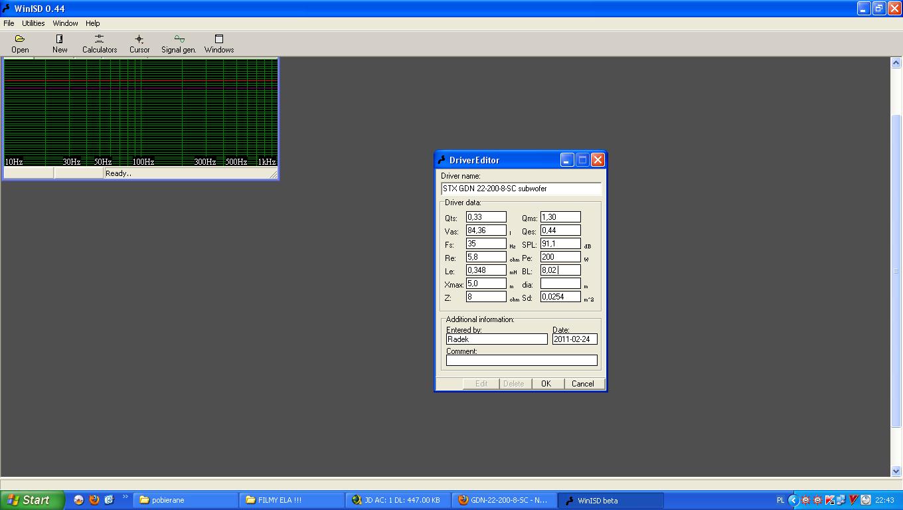
Task: Click the WinISD beta taskbar button
Action: (610, 500)
